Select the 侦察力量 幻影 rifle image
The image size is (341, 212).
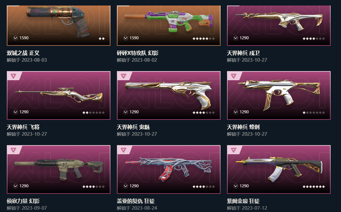click(x=59, y=169)
